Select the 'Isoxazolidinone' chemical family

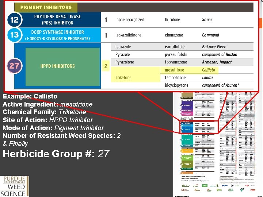[128, 35]
